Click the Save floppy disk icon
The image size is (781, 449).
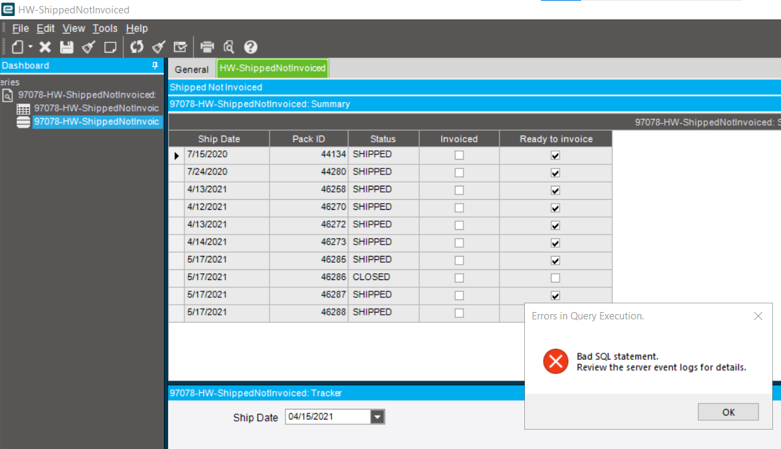(x=67, y=47)
